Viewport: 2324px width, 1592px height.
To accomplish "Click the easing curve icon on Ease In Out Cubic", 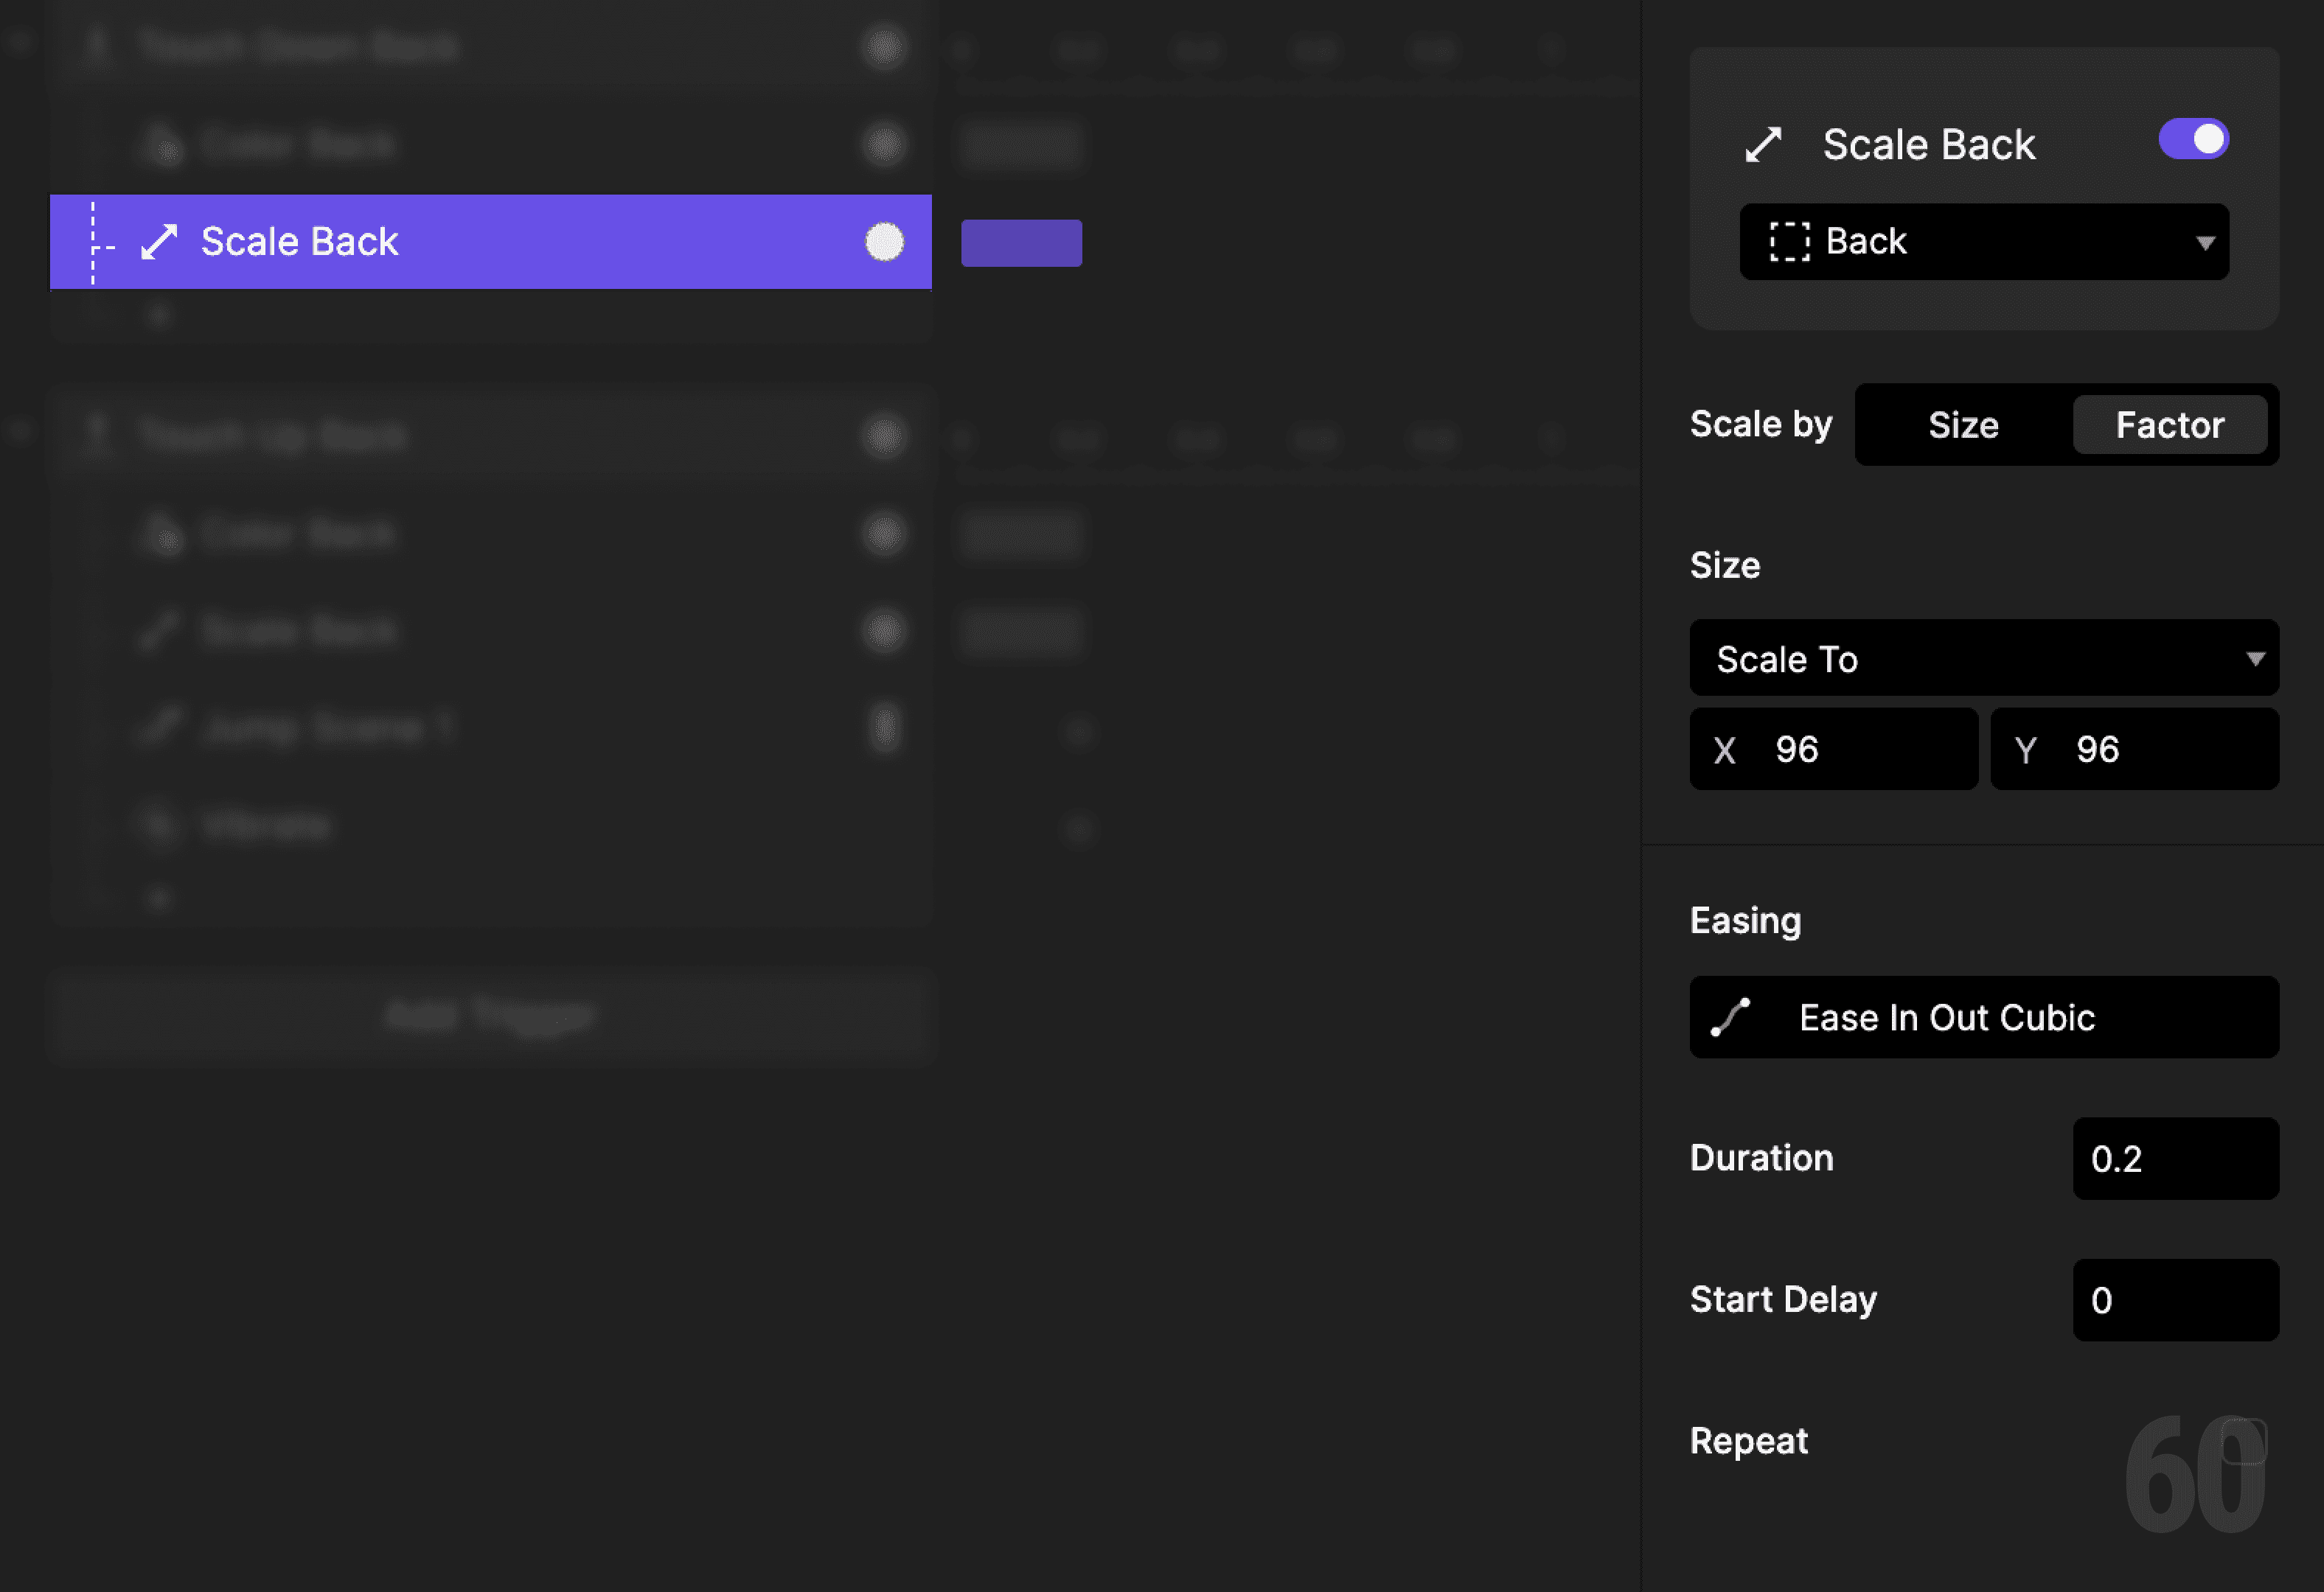I will click(x=1731, y=1017).
